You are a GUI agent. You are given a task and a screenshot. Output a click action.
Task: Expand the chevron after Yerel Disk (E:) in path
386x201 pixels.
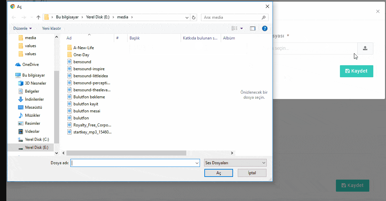click(x=113, y=17)
